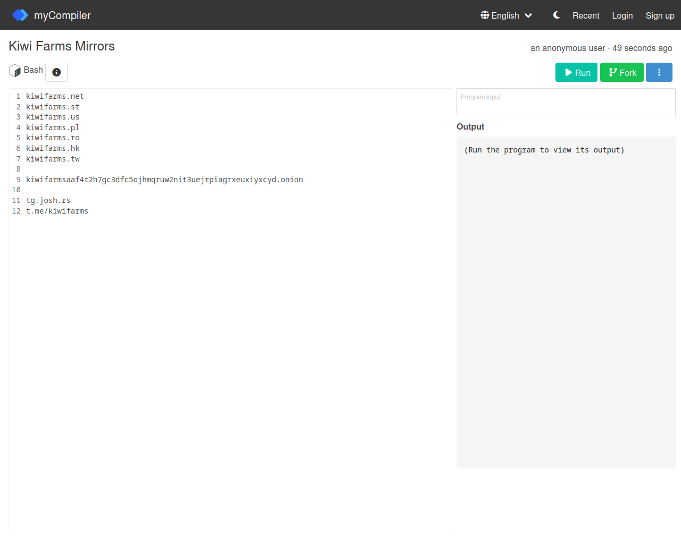Click the line kiwifarms.pl in the editor
The height and width of the screenshot is (544, 681).
click(53, 127)
